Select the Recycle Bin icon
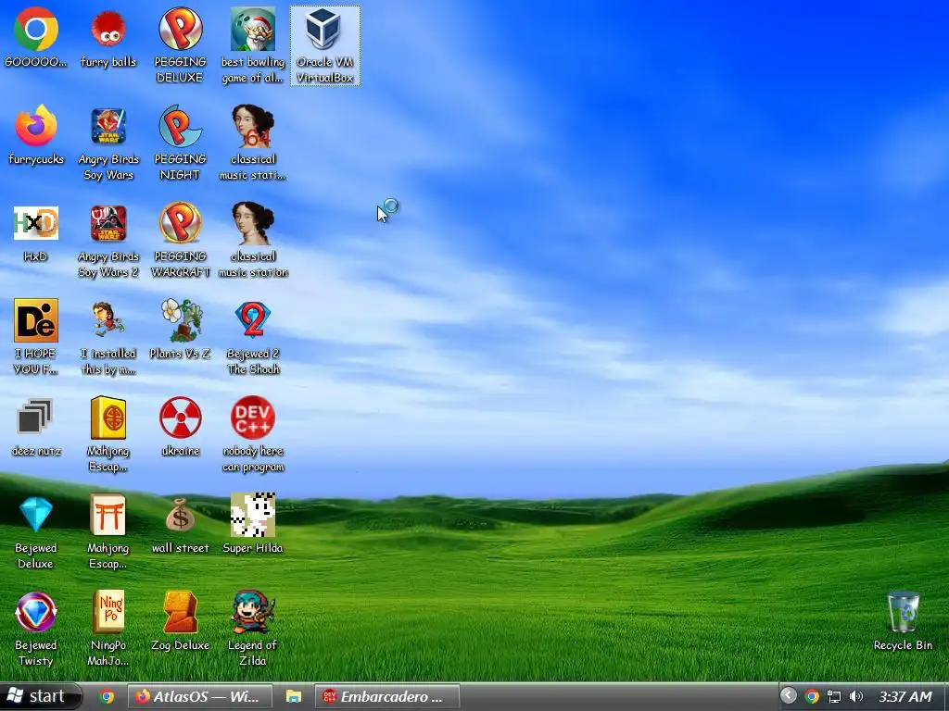The height and width of the screenshot is (711, 949). [x=903, y=612]
